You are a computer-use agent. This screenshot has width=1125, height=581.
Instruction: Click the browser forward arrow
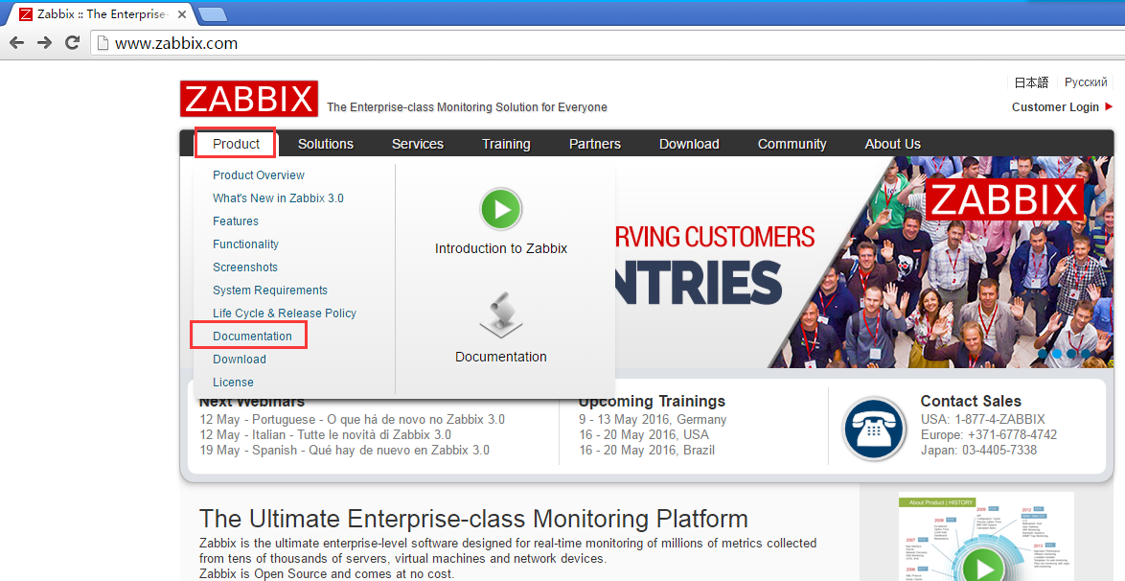(44, 42)
